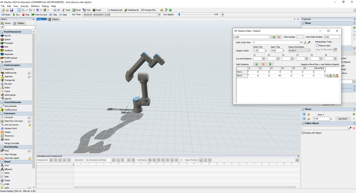Pick the Robot task executer icon
Screen dimensions: 356x193
2,88
